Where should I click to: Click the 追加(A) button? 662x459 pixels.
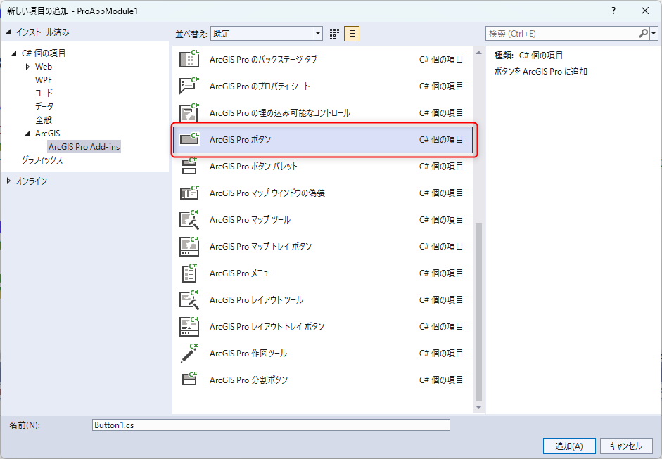point(569,446)
